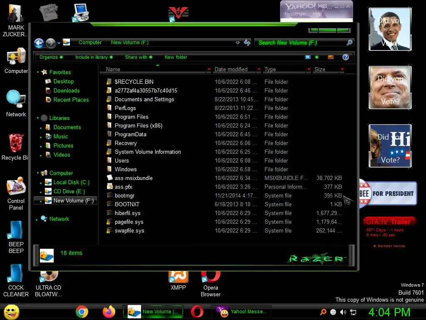Open the Date modified filter dropdown

259,70
